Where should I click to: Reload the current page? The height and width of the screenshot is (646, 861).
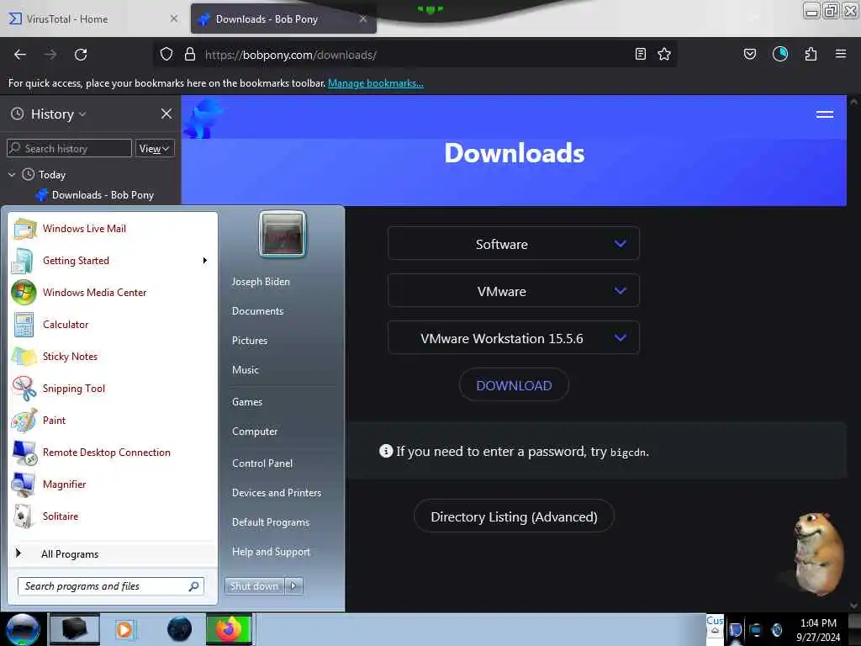(81, 55)
